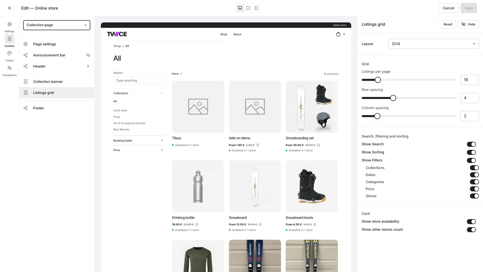
Task: Close the editor with the X icon
Action: pos(10,8)
